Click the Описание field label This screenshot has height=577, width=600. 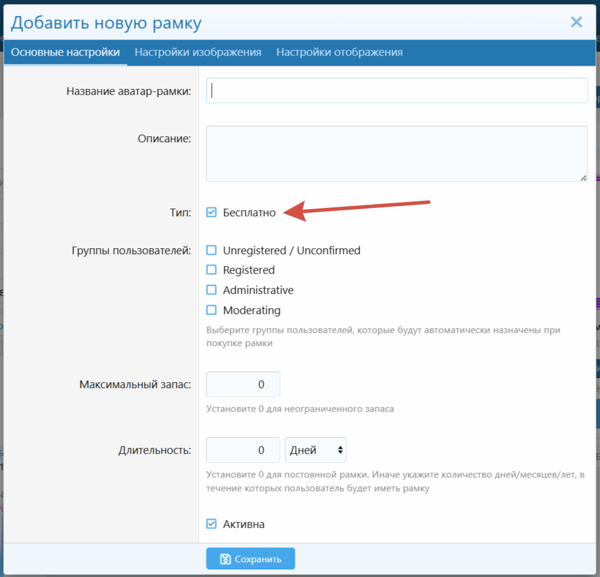pyautogui.click(x=164, y=139)
